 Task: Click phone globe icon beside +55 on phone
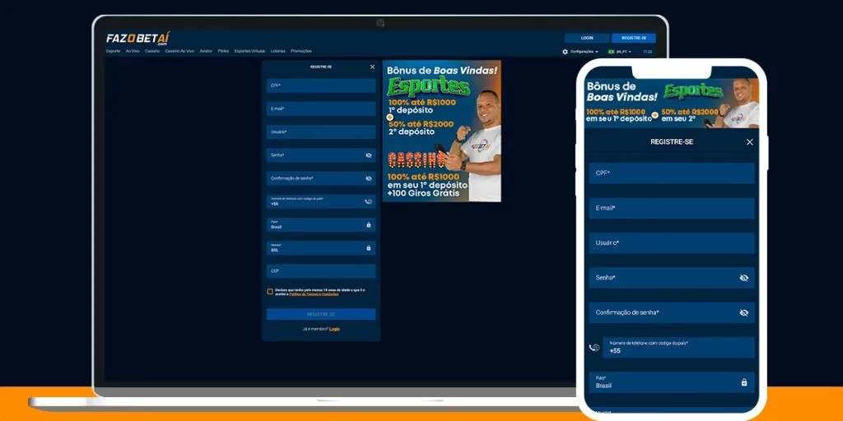tap(594, 348)
